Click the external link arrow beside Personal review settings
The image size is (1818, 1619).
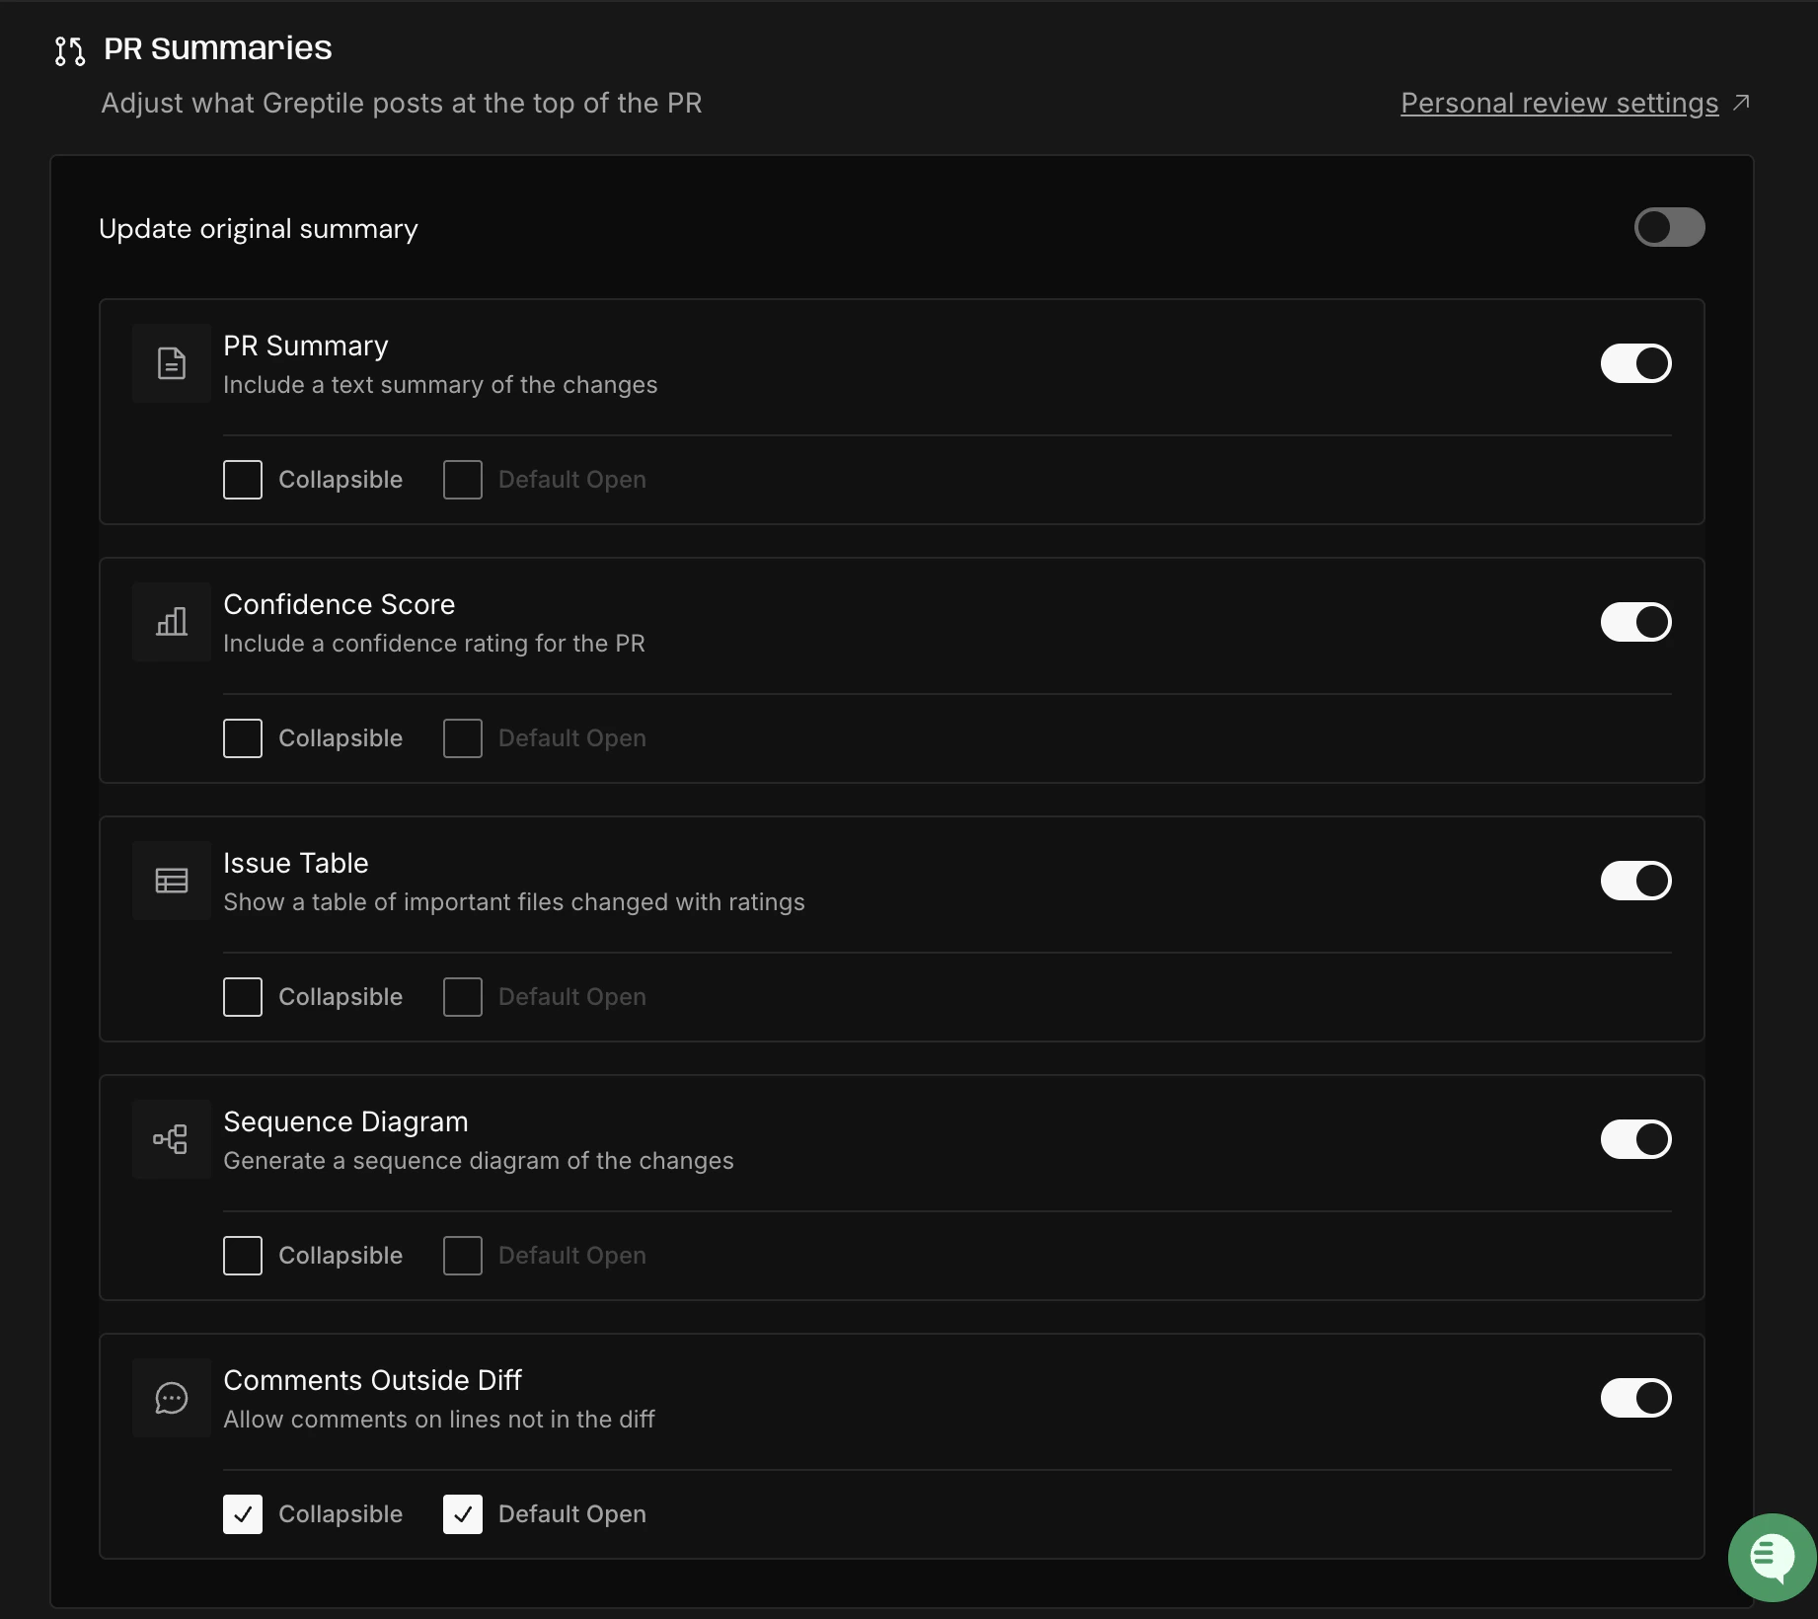1742,102
